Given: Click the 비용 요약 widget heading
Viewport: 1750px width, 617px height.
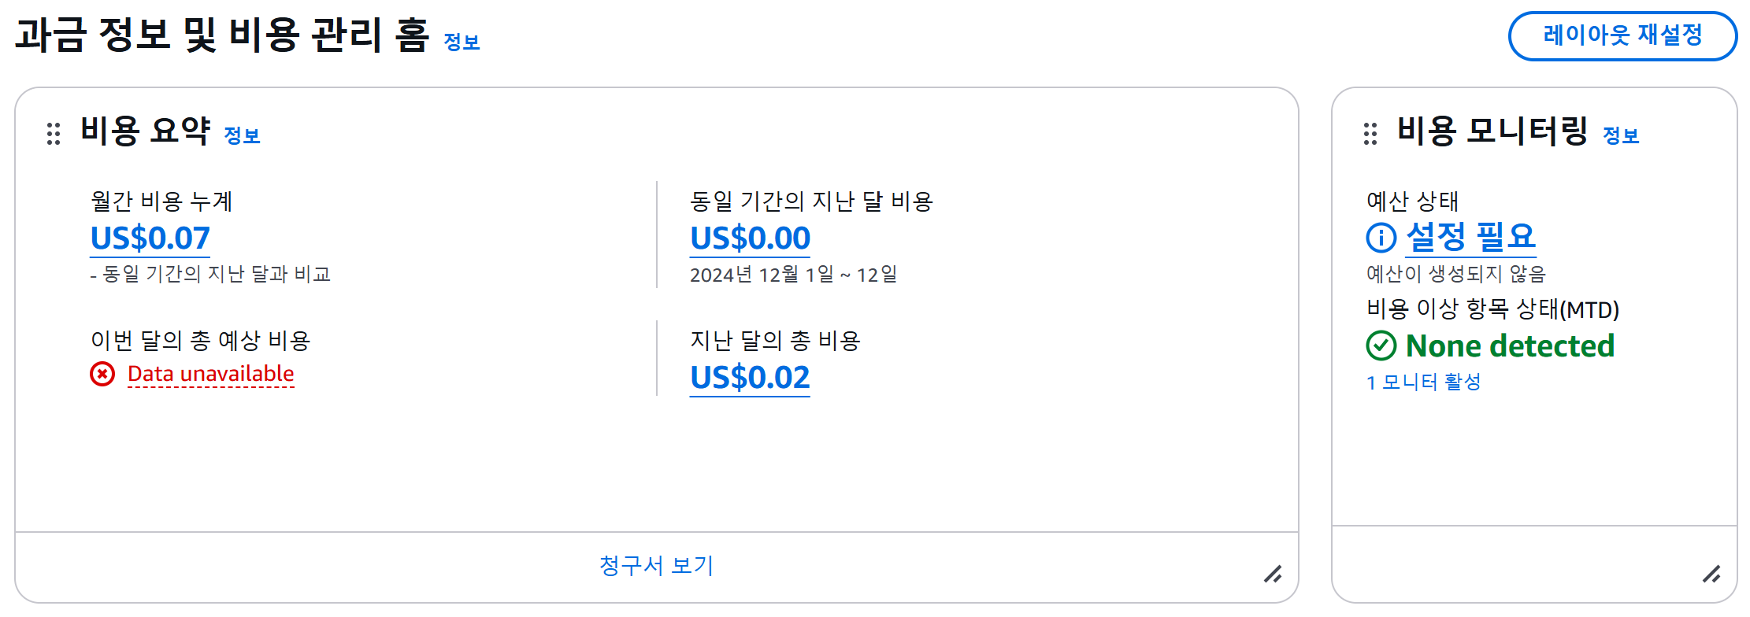Looking at the screenshot, I should pos(146,131).
